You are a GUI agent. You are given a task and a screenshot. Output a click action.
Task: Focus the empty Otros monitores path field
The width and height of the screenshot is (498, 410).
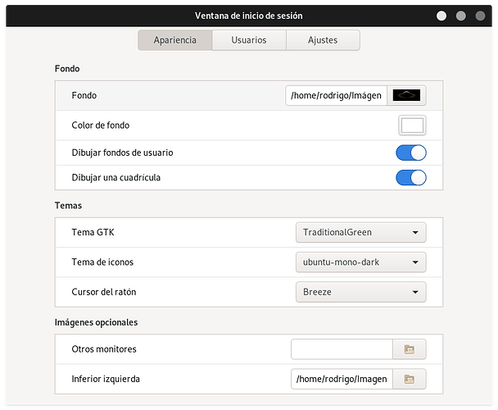tap(342, 350)
